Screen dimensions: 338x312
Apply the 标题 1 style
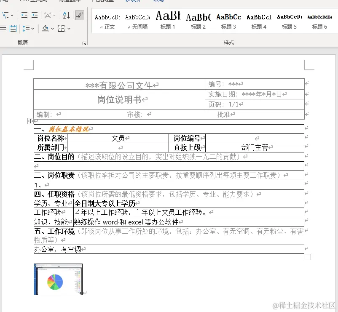168,21
